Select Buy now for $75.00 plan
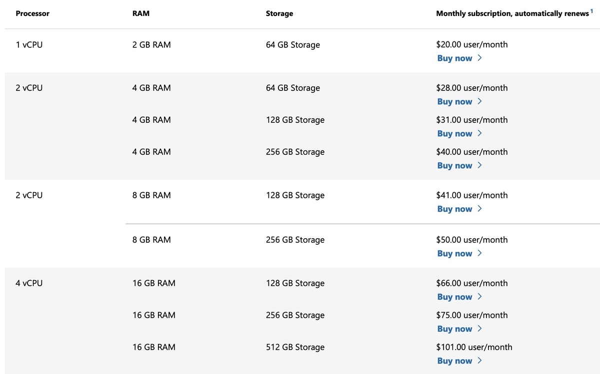This screenshot has width=600, height=374. pyautogui.click(x=454, y=329)
